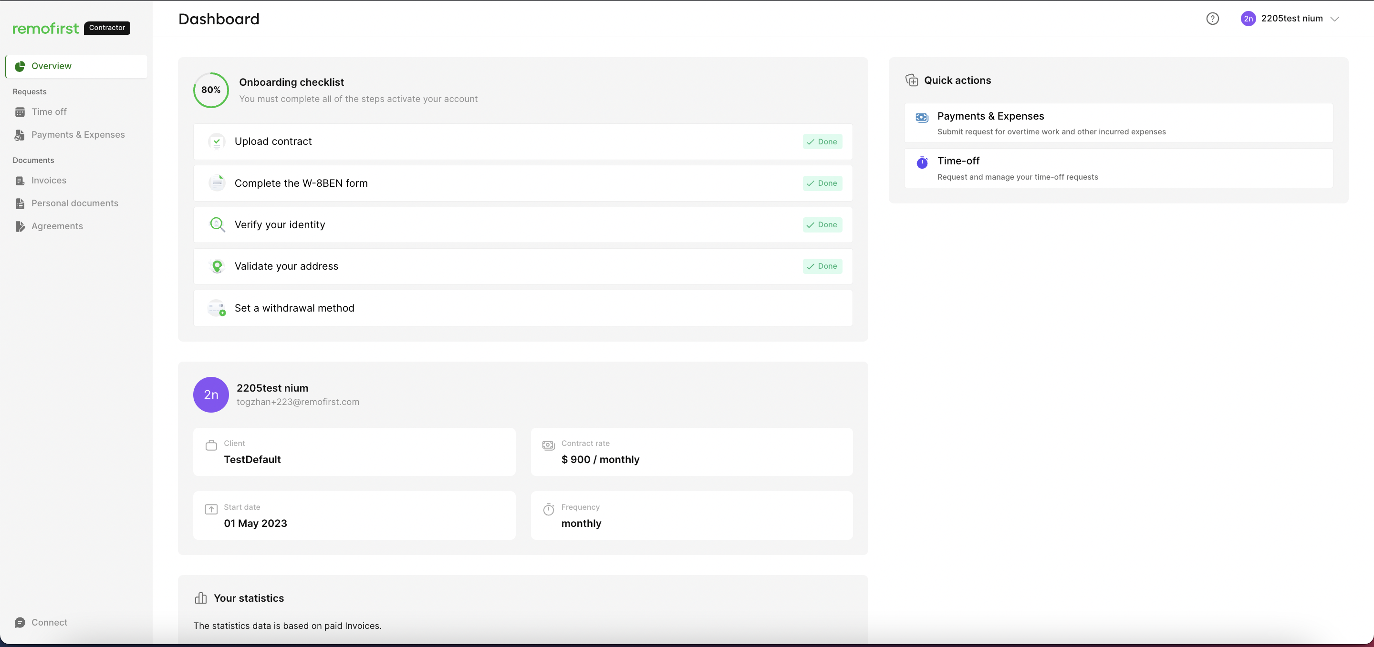
Task: Click the Overview pie chart icon
Action: tap(20, 66)
